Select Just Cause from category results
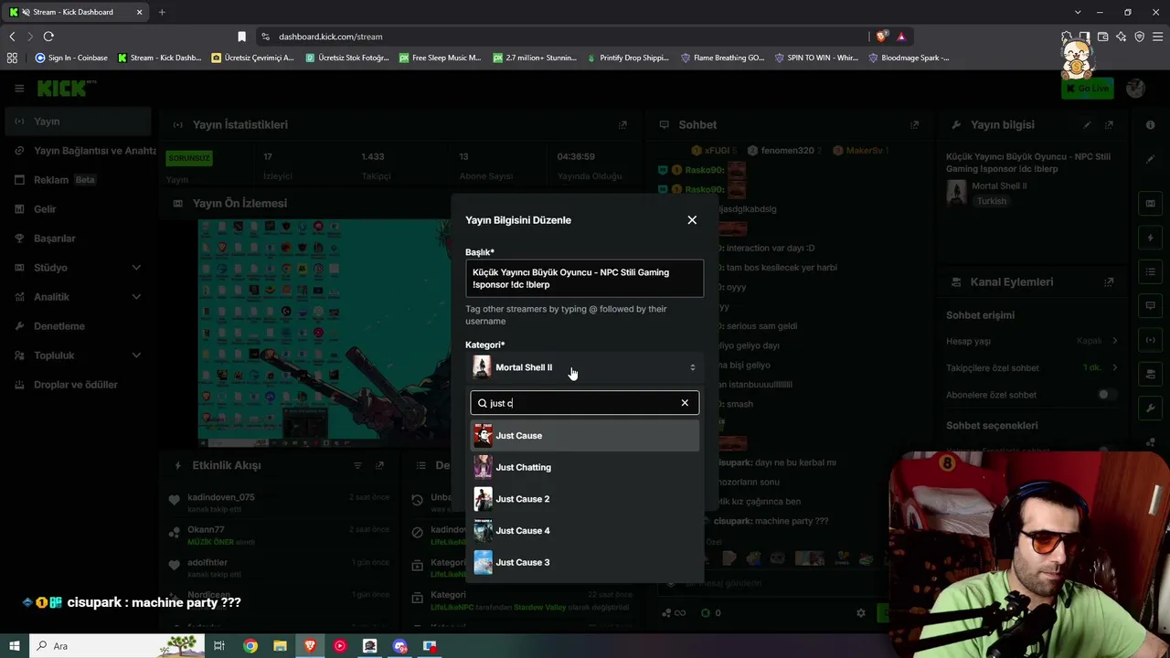 (x=585, y=436)
